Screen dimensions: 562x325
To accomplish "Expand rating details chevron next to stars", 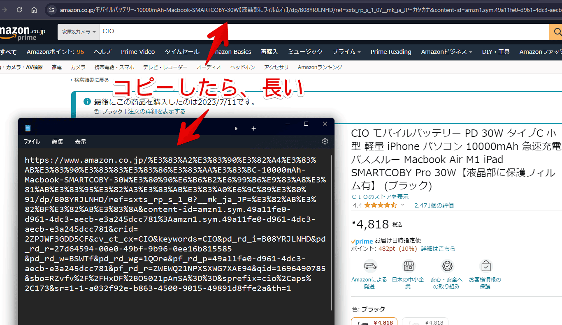I will [402, 205].
